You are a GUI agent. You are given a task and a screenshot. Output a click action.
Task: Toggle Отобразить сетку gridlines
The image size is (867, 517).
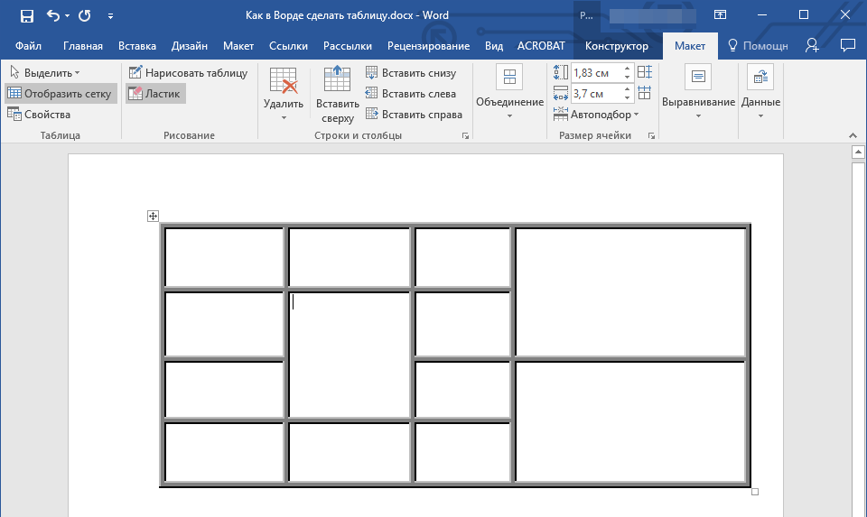click(60, 93)
